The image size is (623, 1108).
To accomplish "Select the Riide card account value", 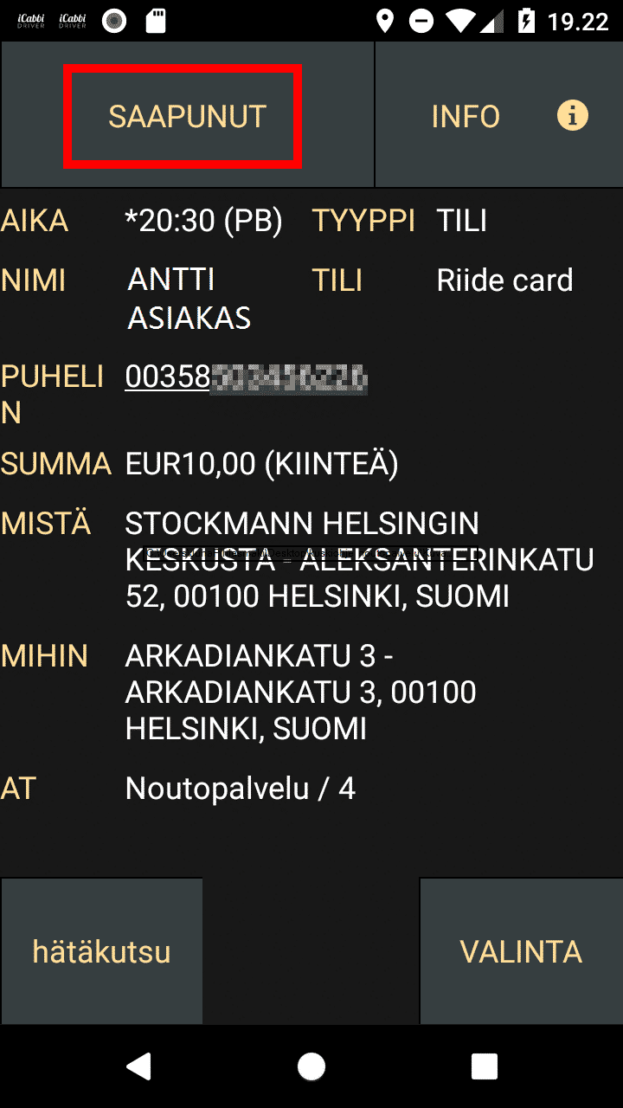I will click(504, 280).
